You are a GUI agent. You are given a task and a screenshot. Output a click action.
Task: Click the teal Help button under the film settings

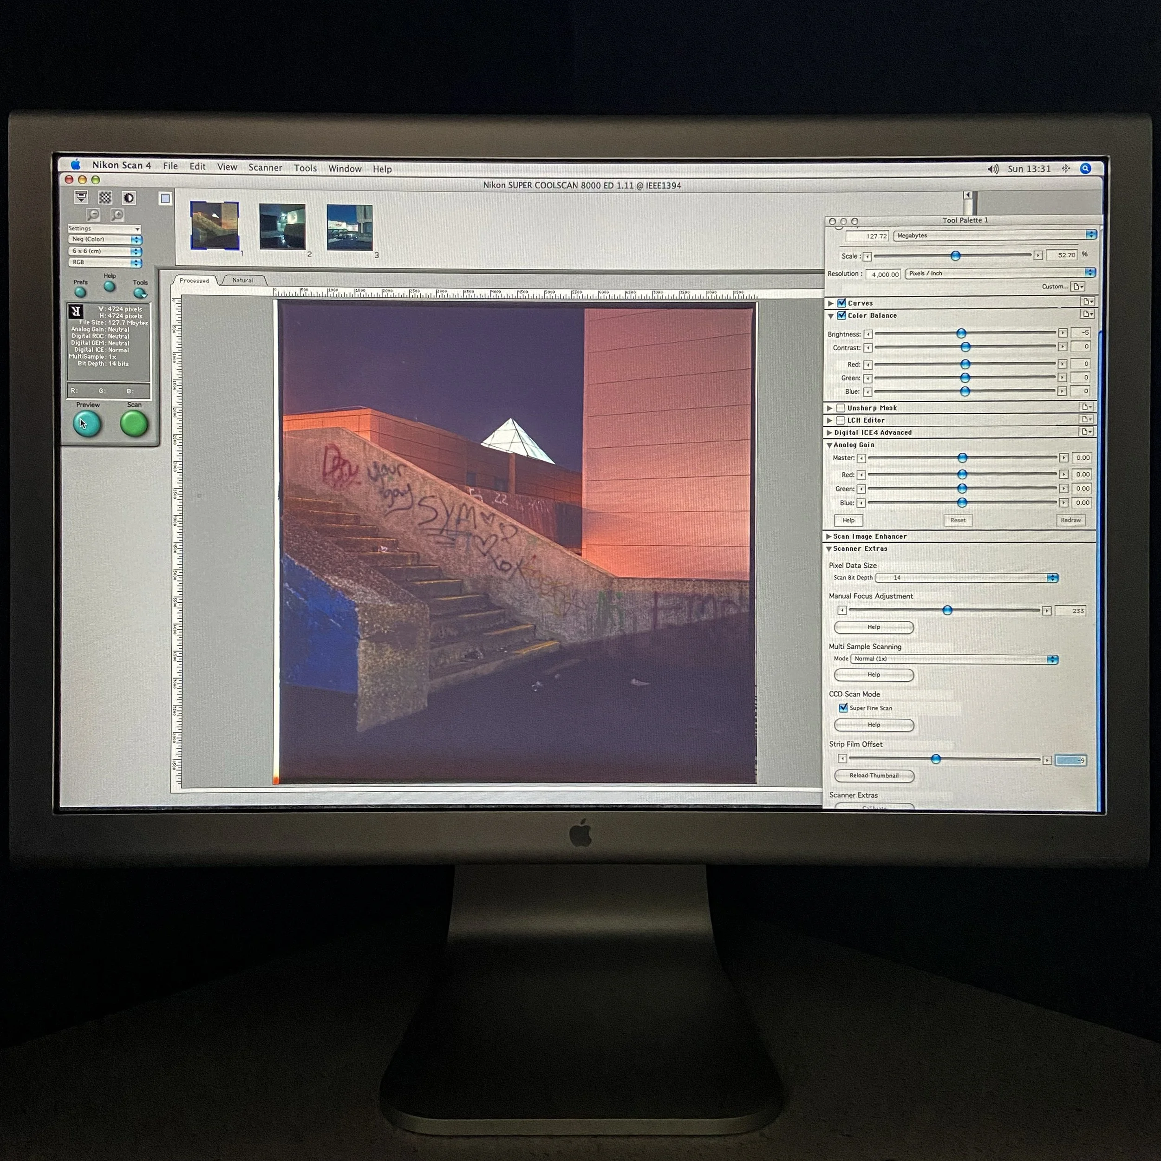tap(110, 287)
